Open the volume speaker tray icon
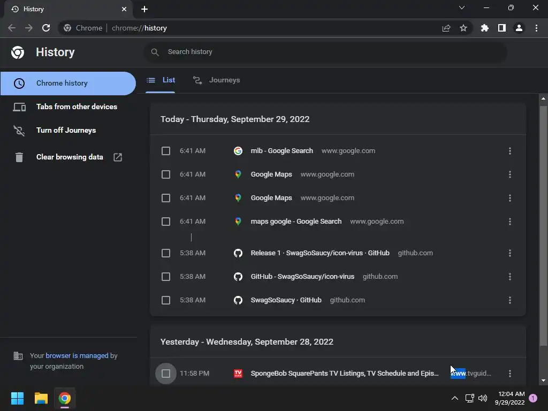Screen dimensions: 548x411 (483, 398)
